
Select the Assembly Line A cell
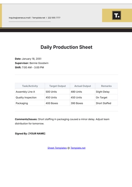tap(30, 92)
